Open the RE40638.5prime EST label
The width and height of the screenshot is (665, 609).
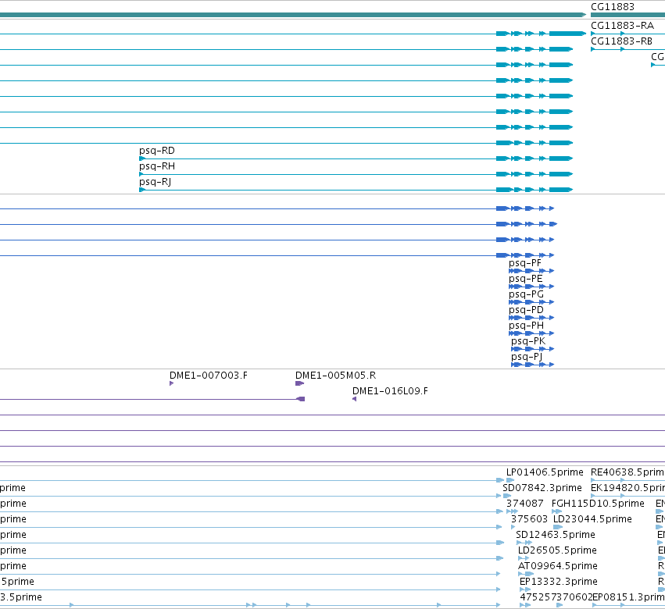point(627,472)
